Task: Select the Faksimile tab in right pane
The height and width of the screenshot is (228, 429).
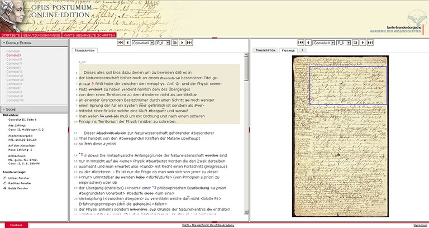Action: (288, 50)
